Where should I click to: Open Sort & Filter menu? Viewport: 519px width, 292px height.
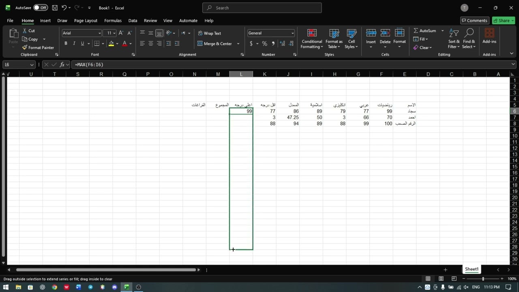point(454,39)
